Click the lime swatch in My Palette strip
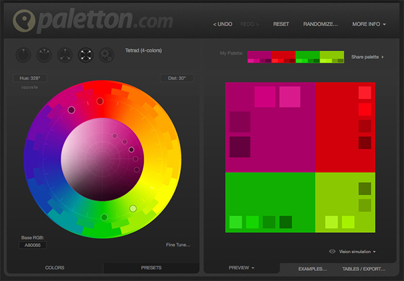Viewport: 404px width, 281px height. (x=332, y=55)
